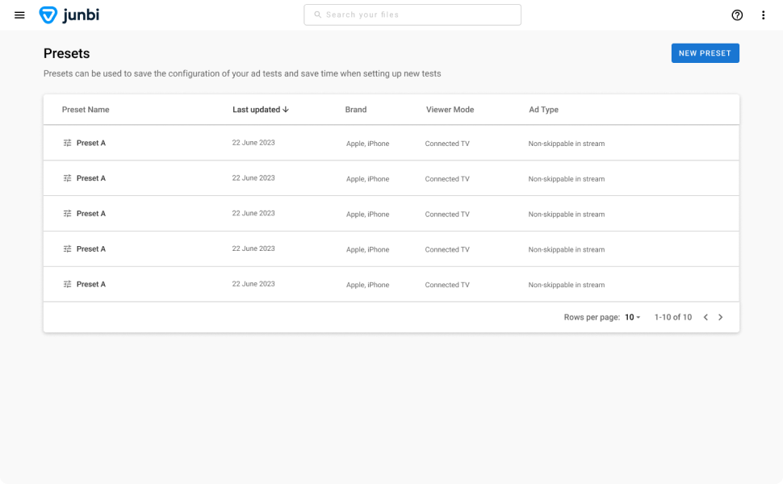This screenshot has height=484, width=783.
Task: Create a new preset with NEW PRESET
Action: [705, 53]
